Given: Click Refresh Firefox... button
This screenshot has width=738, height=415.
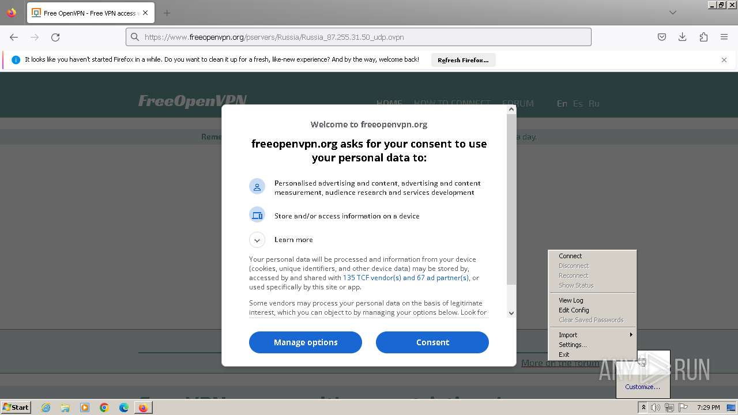Looking at the screenshot, I should pyautogui.click(x=463, y=60).
